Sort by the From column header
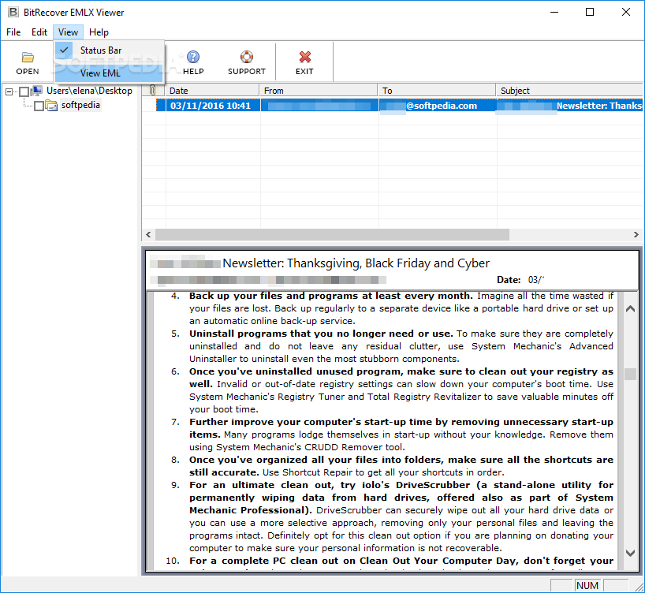Image resolution: width=645 pixels, height=593 pixels. coord(319,90)
